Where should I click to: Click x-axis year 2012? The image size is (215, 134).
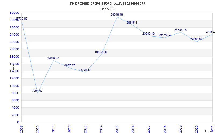tap(69, 129)
